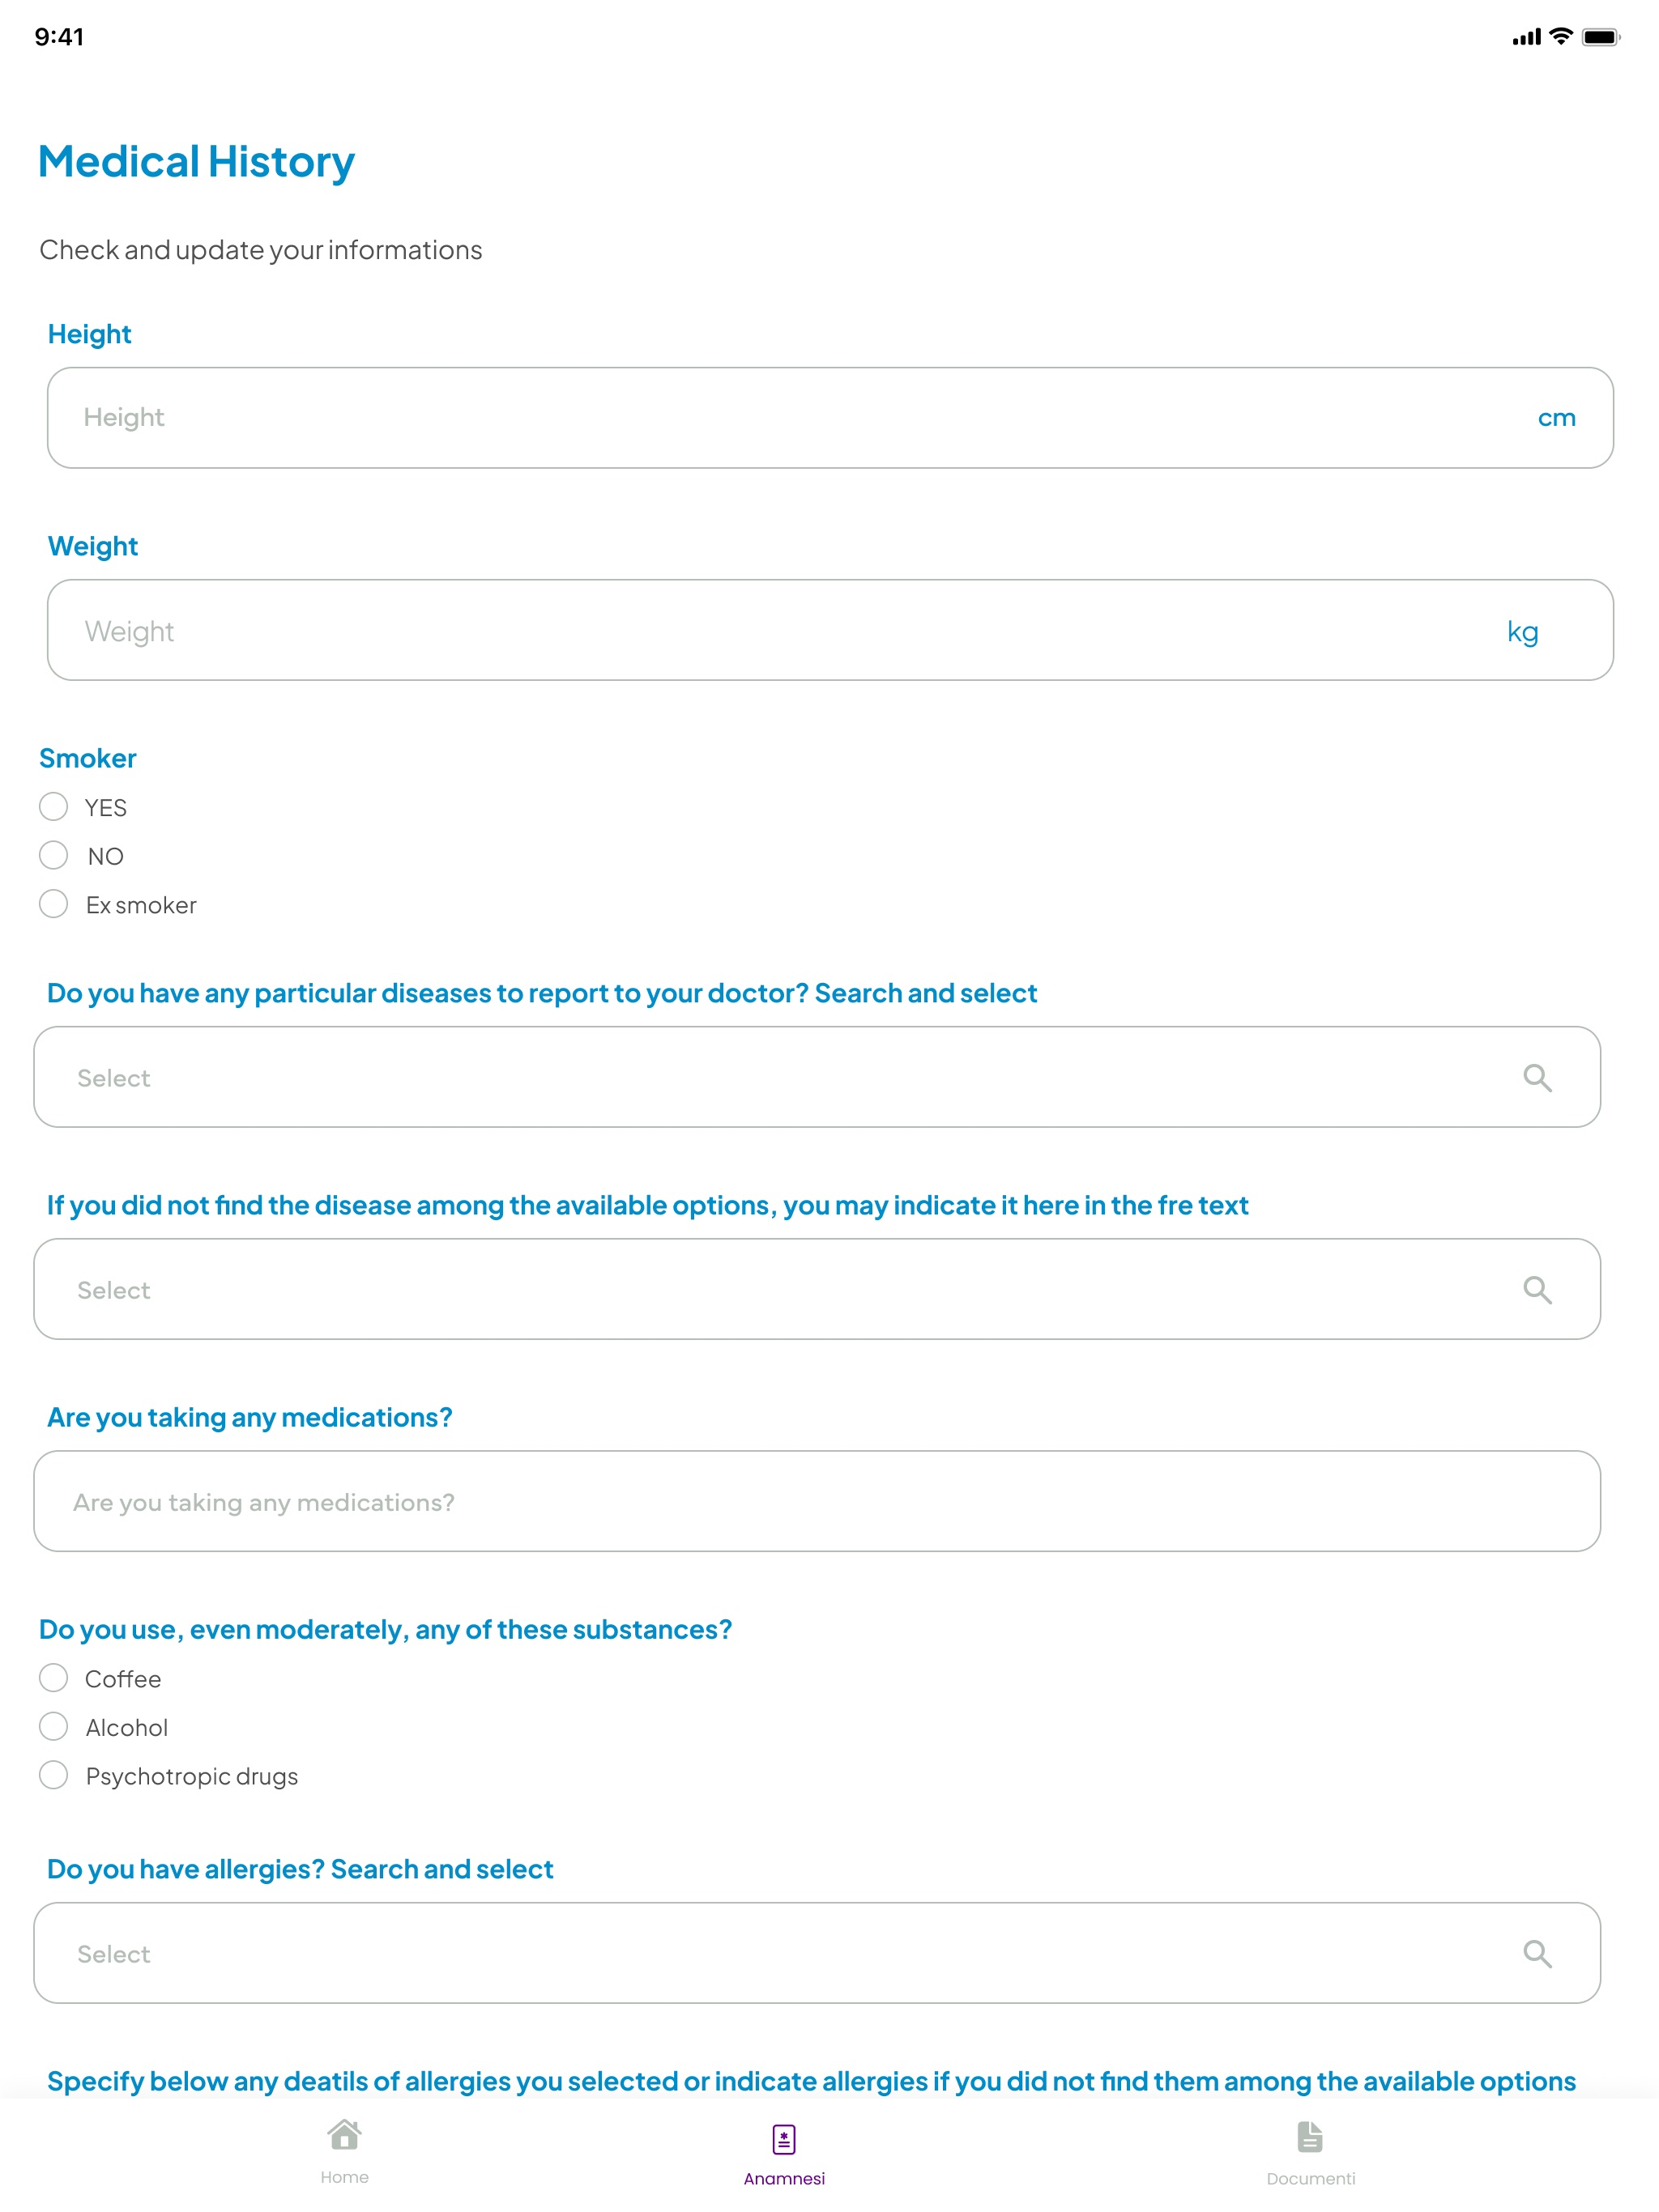
Task: Select the Coffee substance option
Action: click(53, 1678)
